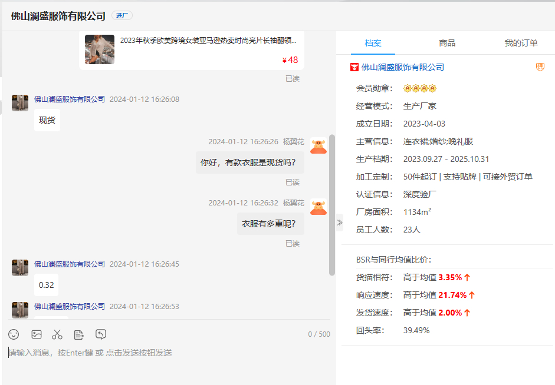Open the emoji picker

coord(14,334)
